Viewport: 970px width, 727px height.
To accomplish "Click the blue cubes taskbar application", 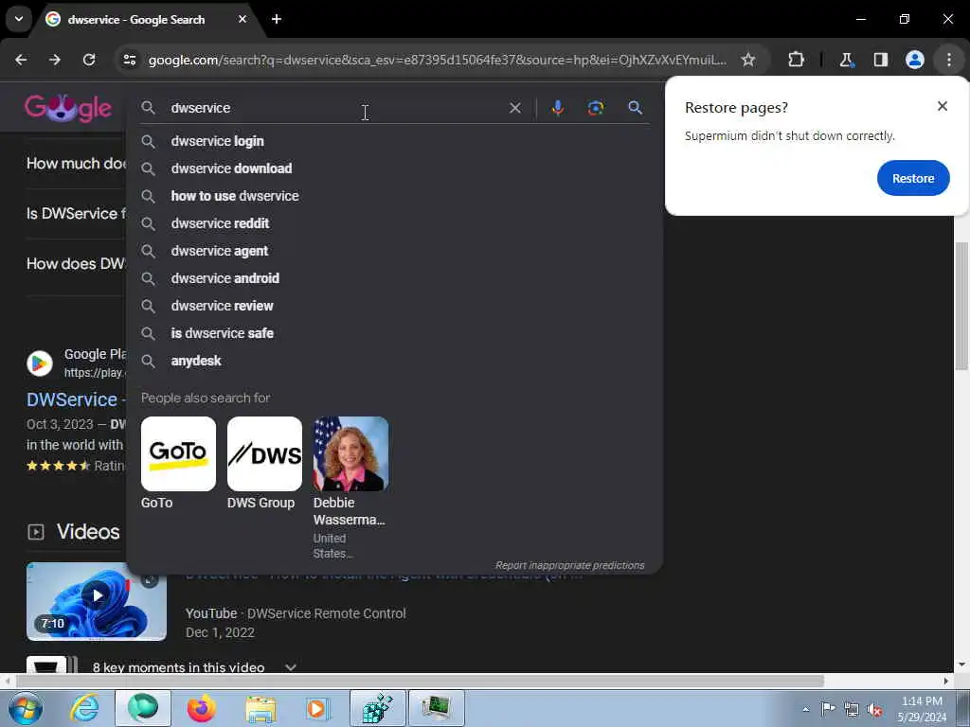I will coord(377,708).
